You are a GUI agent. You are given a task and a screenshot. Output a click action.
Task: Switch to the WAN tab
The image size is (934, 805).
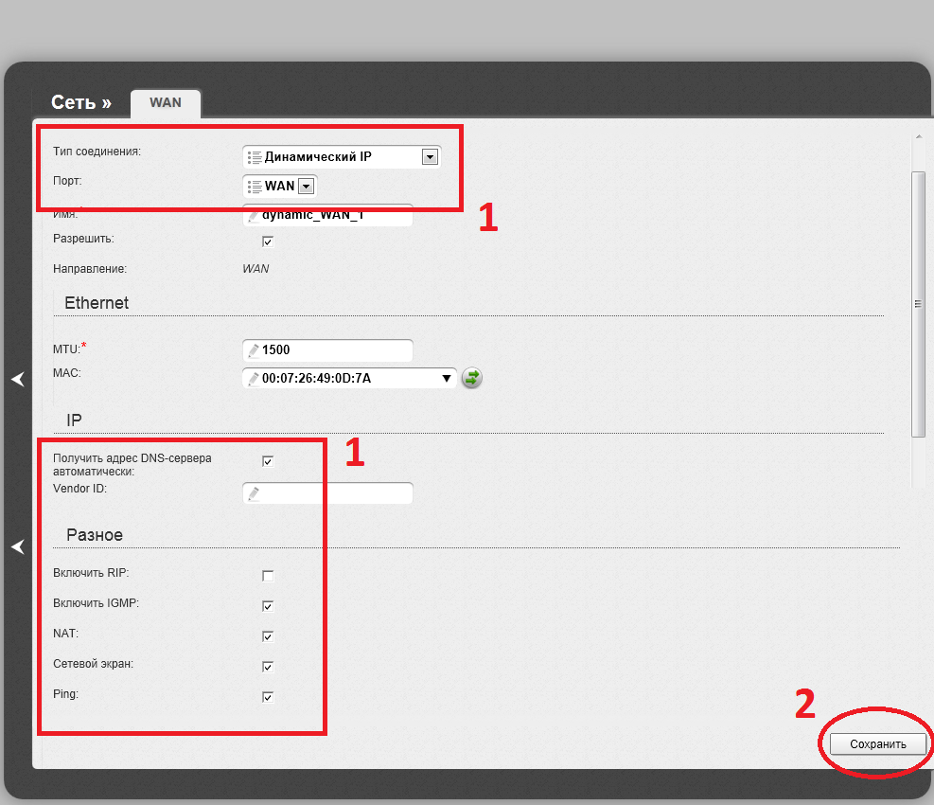click(x=166, y=102)
